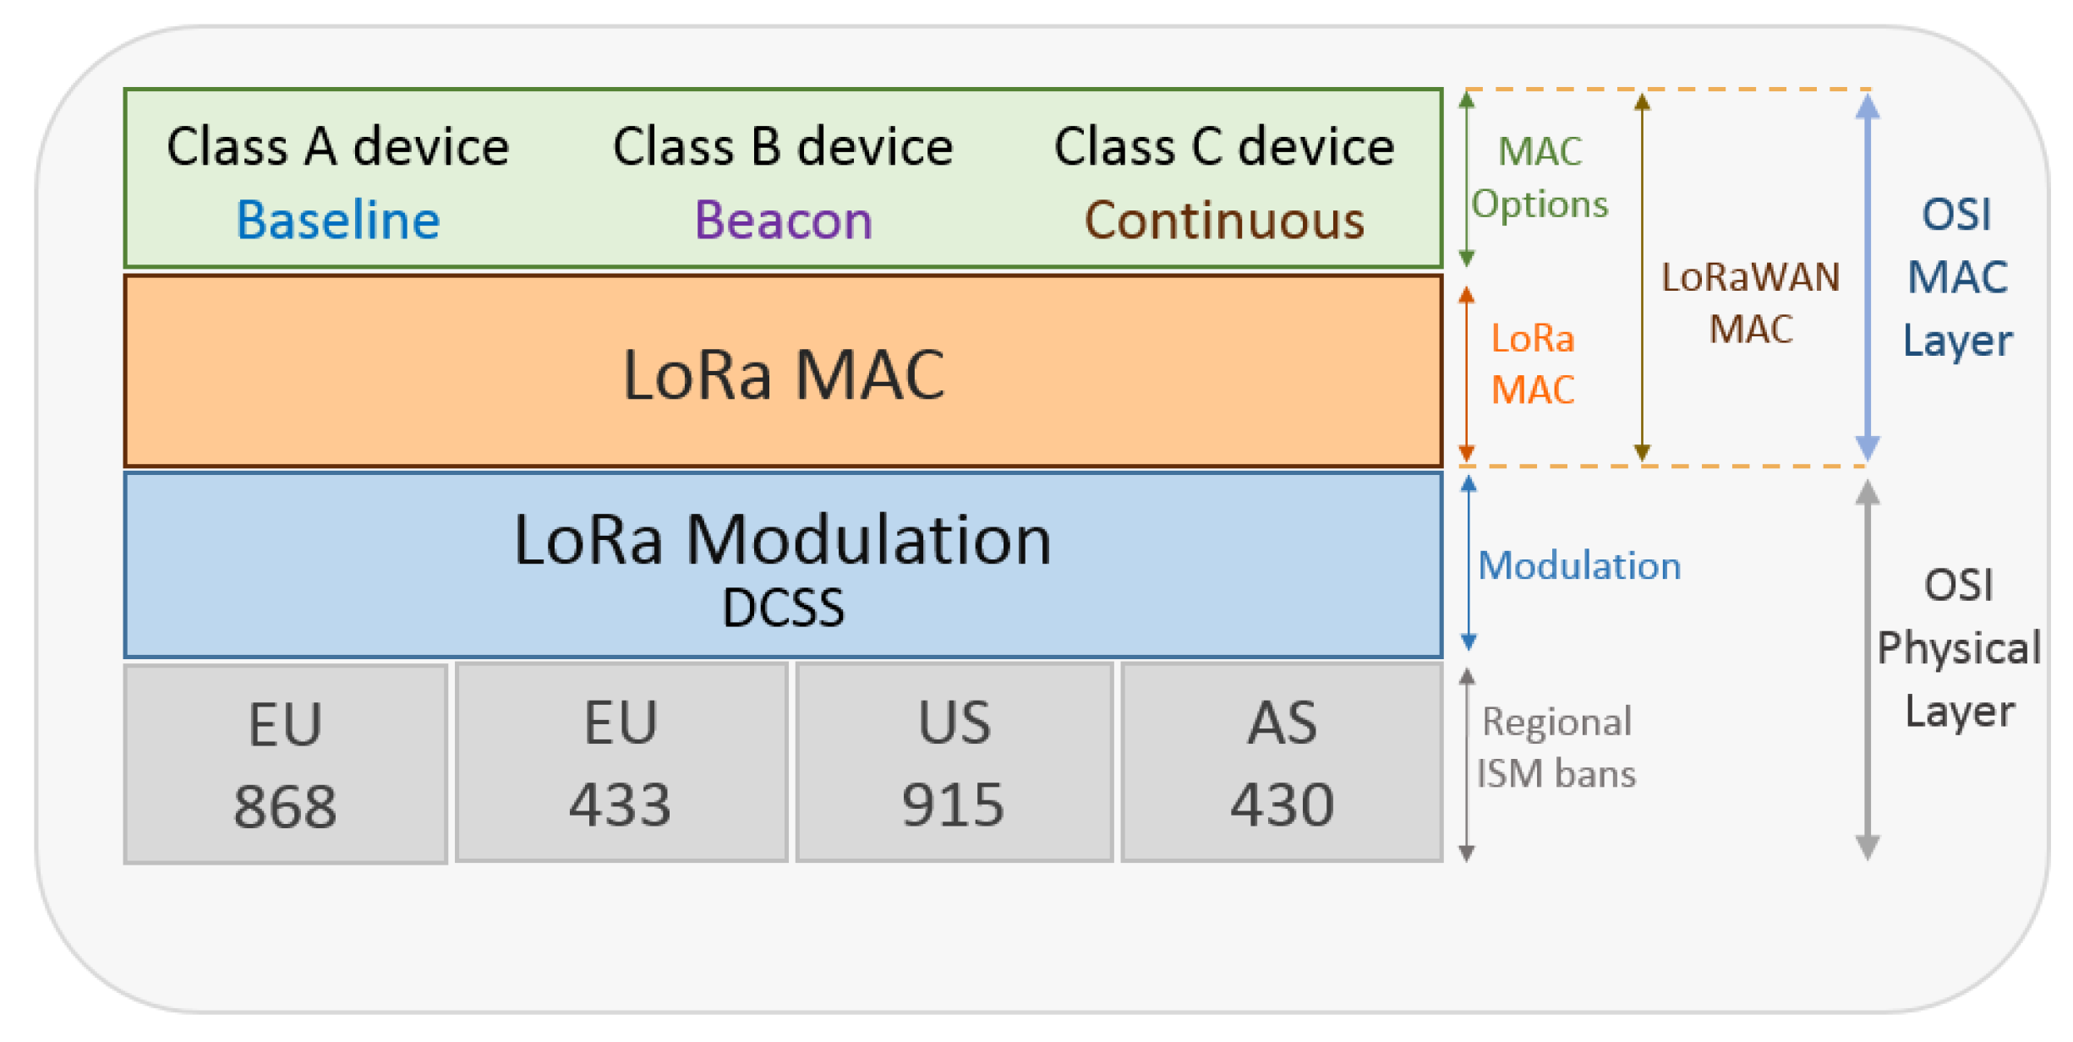Click the blue Modulation side label

(1578, 565)
